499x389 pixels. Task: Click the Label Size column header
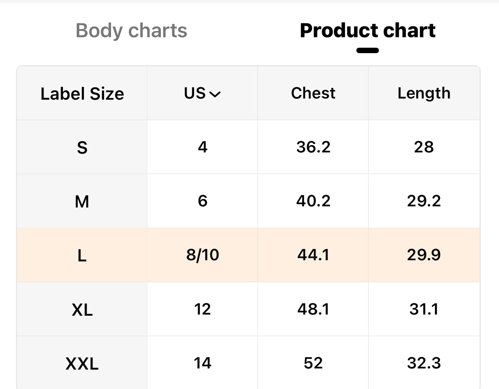click(x=82, y=94)
